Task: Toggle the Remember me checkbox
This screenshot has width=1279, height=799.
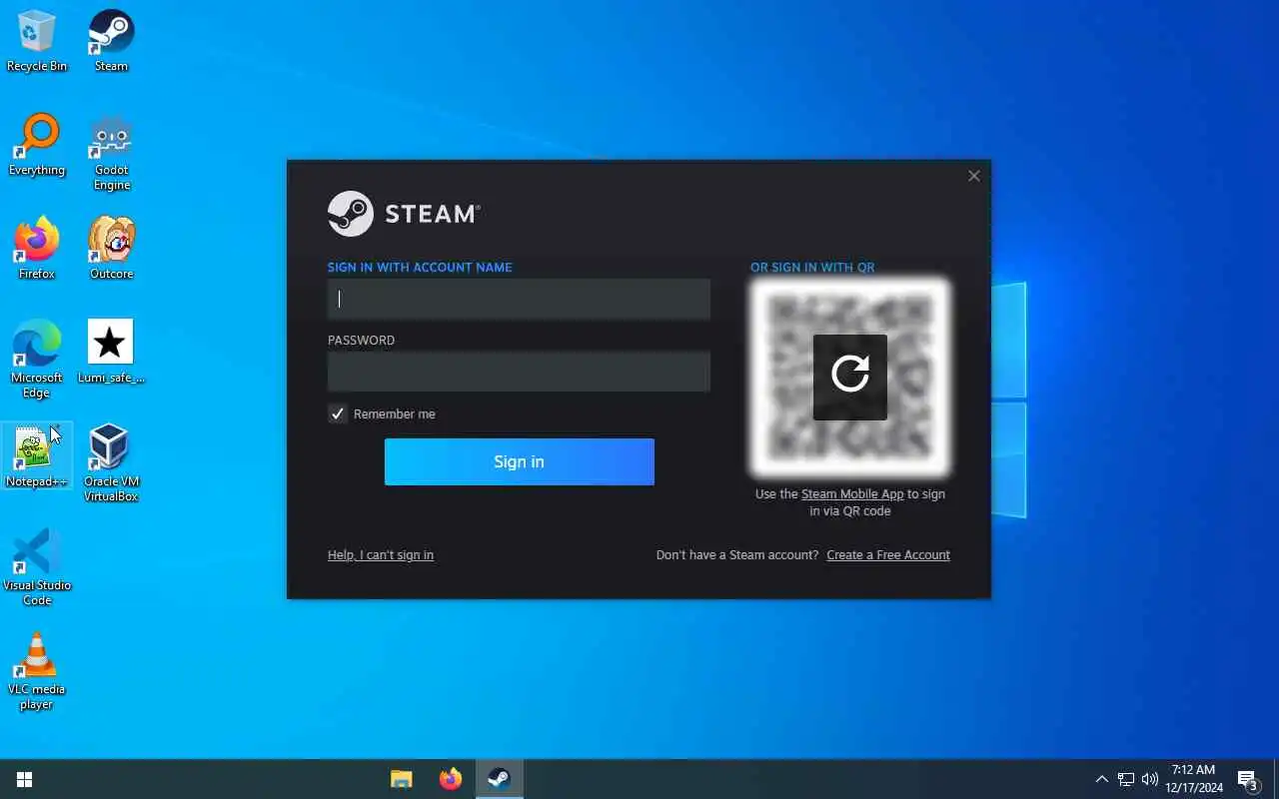Action: (338, 413)
